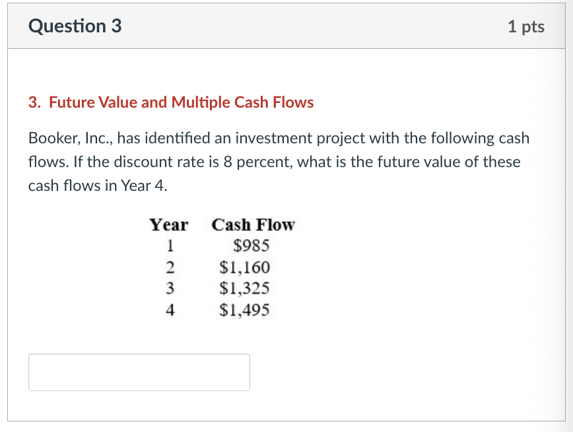Image resolution: width=573 pixels, height=432 pixels.
Task: Click the $985 cash flow value
Action: coord(251,245)
